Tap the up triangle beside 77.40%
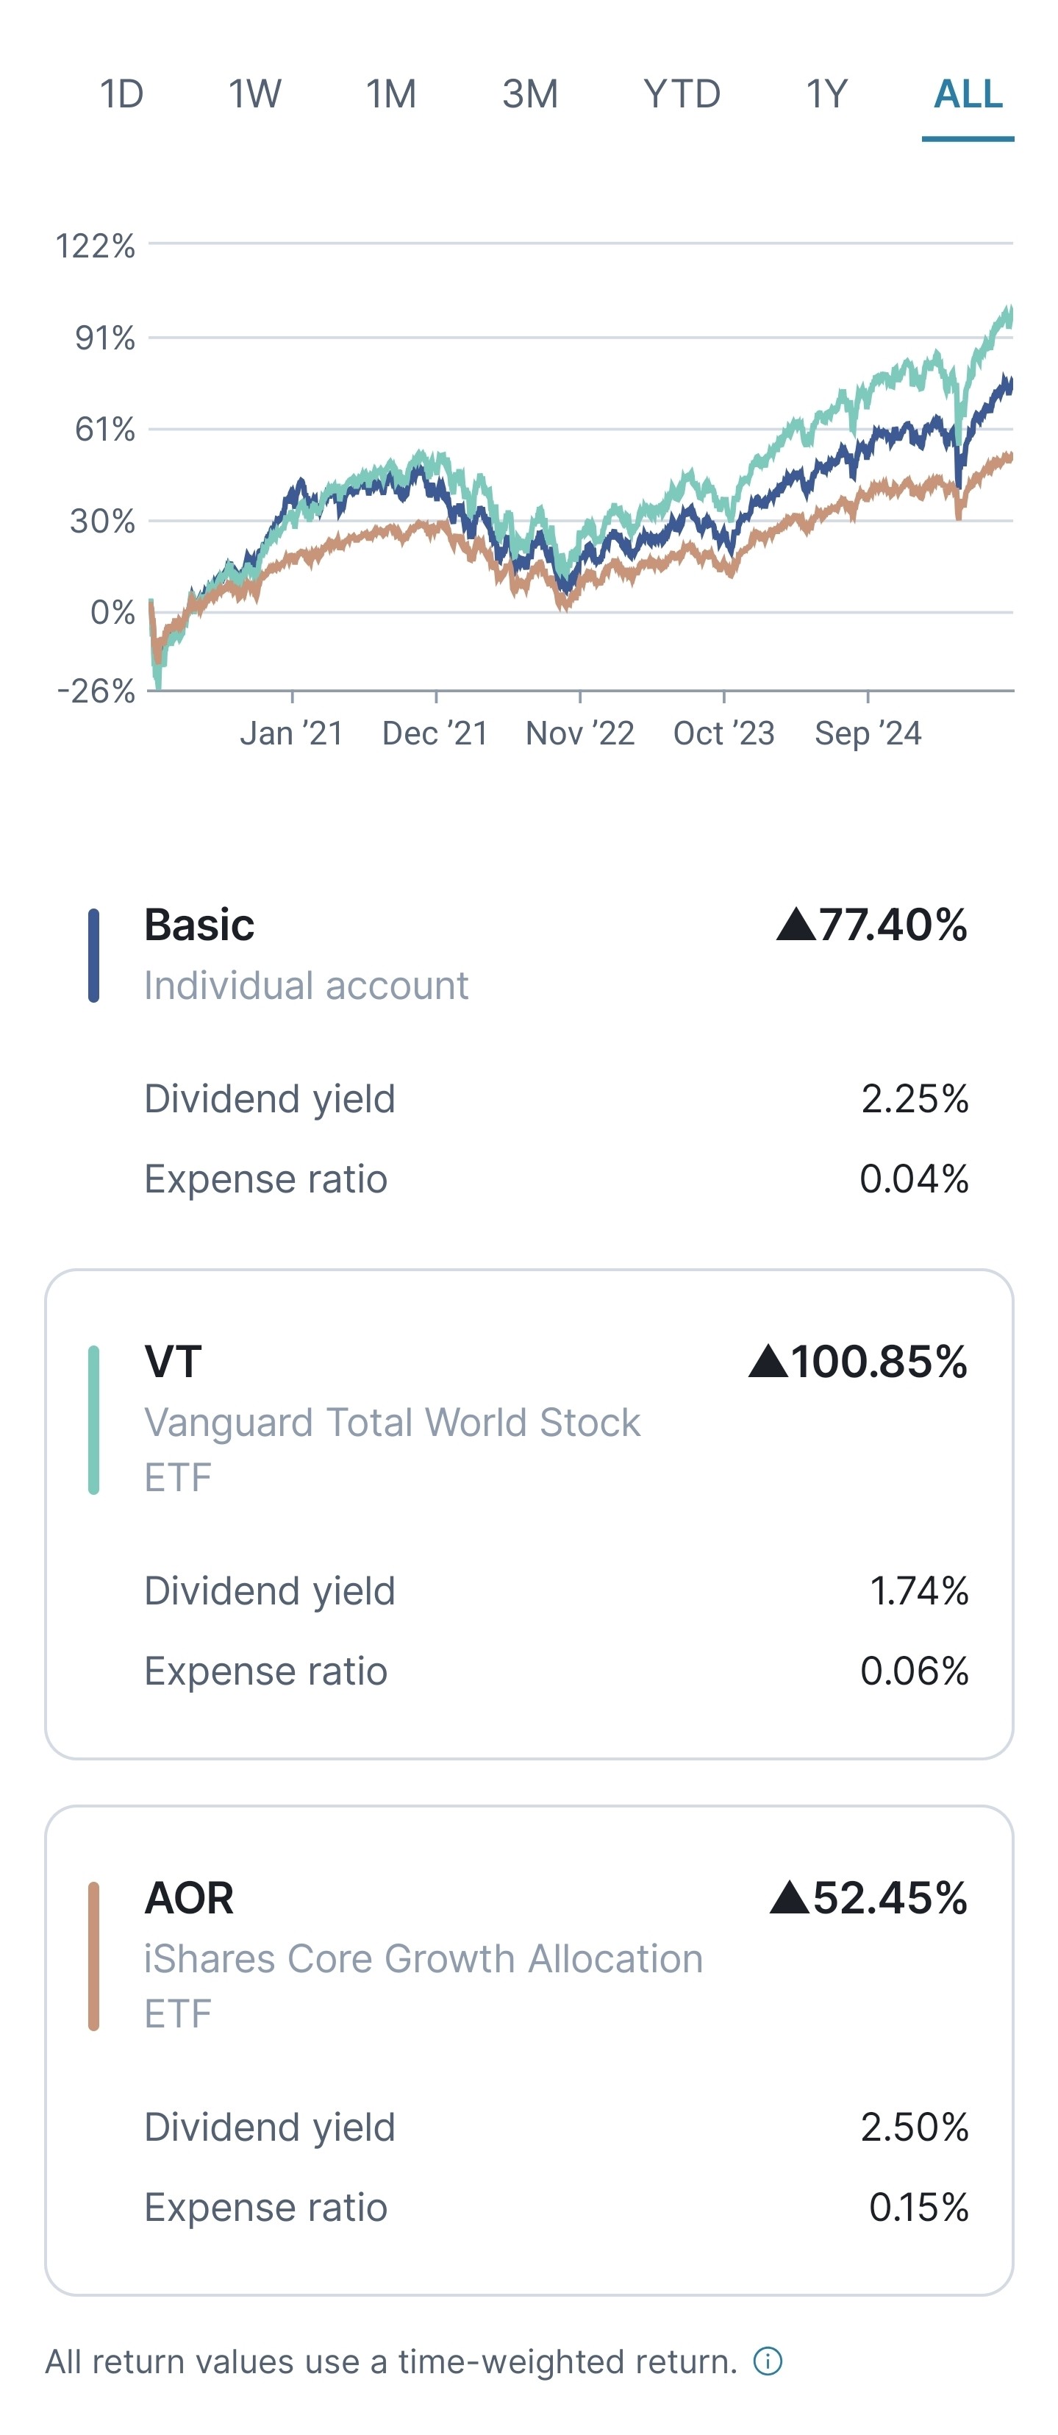The width and height of the screenshot is (1058, 2435). [x=796, y=925]
